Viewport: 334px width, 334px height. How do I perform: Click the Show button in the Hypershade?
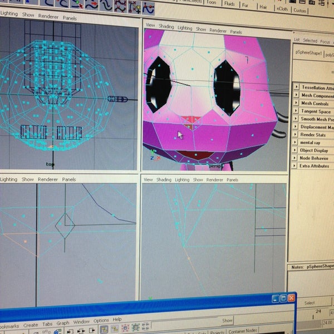point(227,321)
